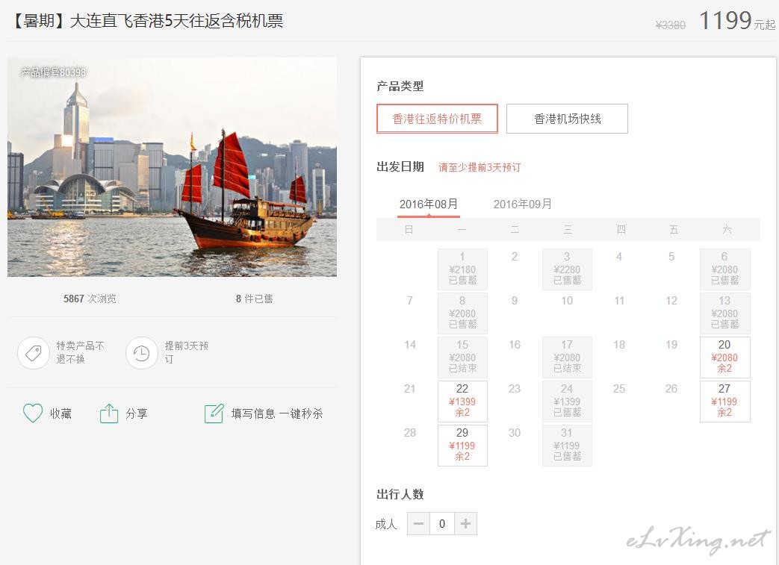Screen dimensions: 779x565
Task: Click unavailable date 25 in calendar
Action: tap(619, 389)
